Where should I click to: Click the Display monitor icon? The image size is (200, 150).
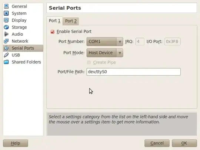6,20
